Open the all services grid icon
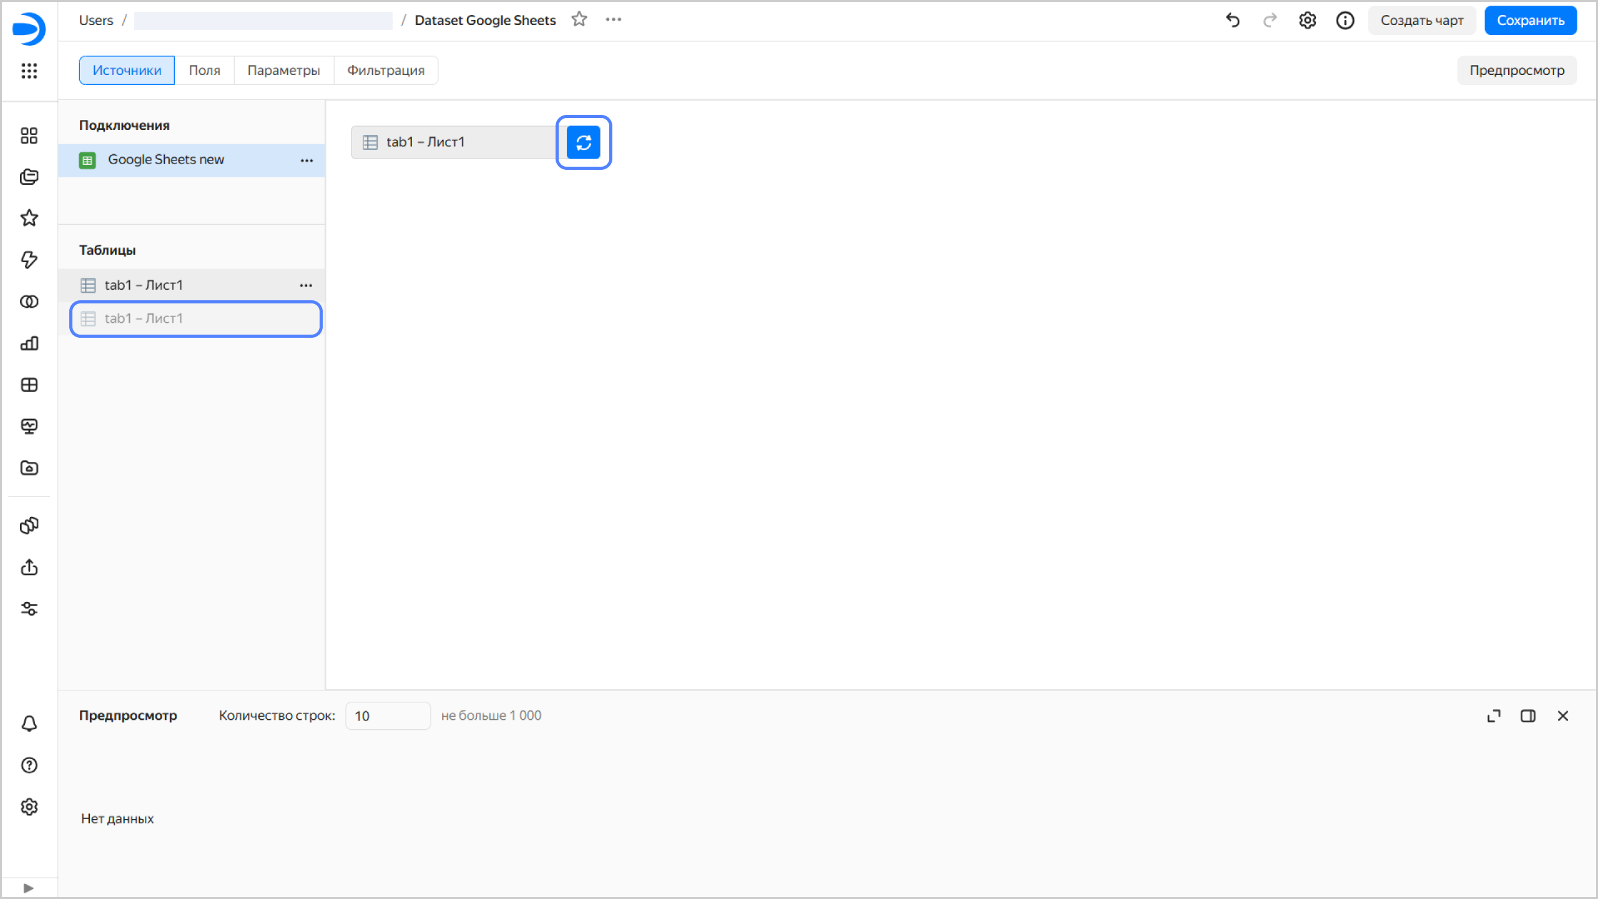Image resolution: width=1598 pixels, height=899 pixels. click(x=29, y=71)
